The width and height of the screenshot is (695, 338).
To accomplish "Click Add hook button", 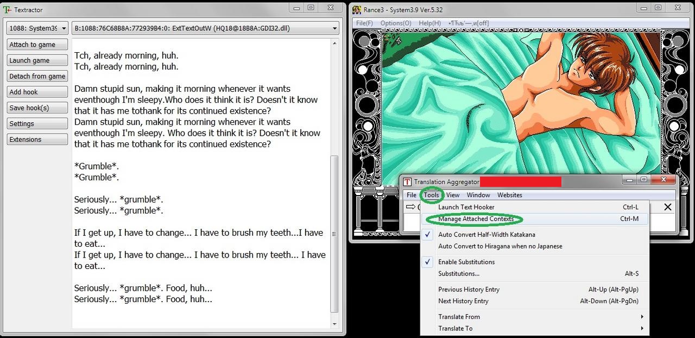I will [37, 92].
